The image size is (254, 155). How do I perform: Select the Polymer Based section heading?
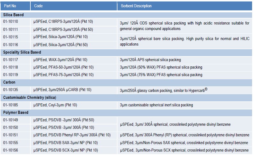coord(16,113)
